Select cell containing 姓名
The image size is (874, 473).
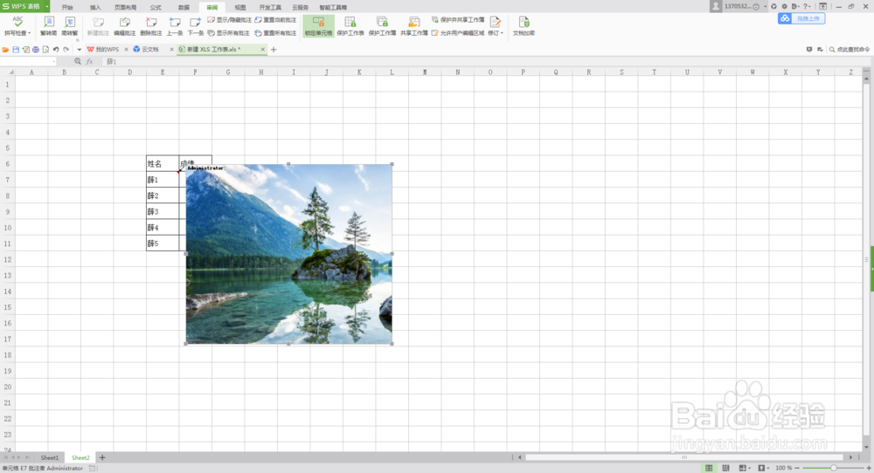163,163
